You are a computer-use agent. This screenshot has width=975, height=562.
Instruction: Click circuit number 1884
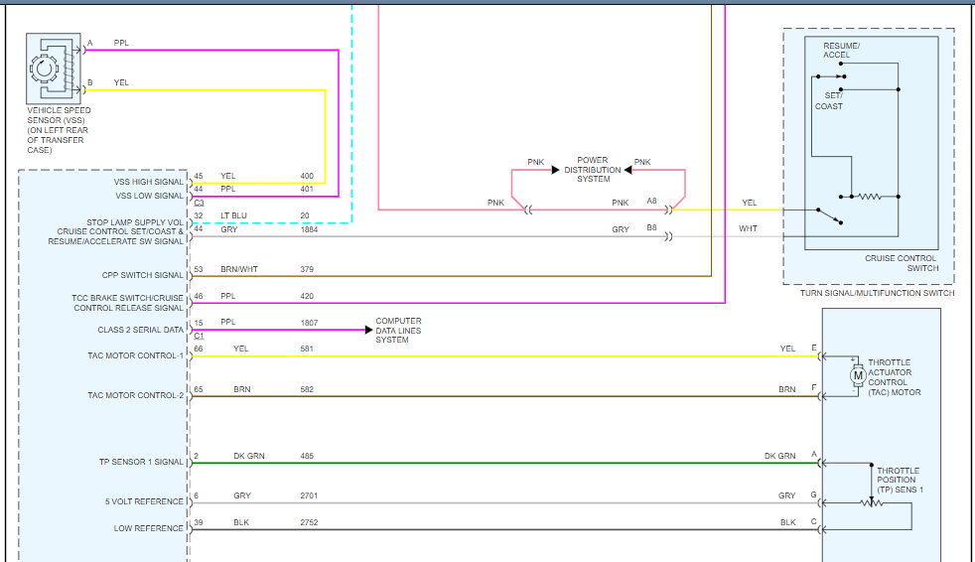click(x=309, y=229)
